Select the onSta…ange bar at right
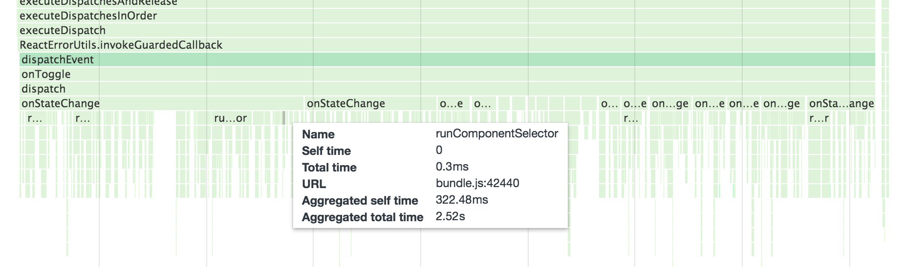This screenshot has width=904, height=267. pos(841,104)
